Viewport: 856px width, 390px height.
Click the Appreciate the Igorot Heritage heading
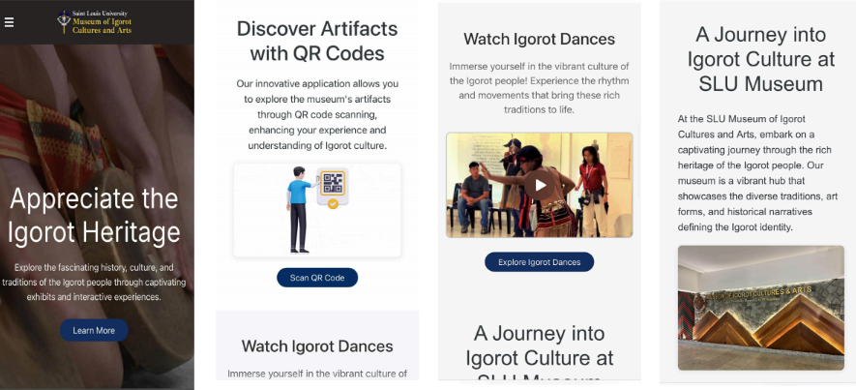pos(94,215)
